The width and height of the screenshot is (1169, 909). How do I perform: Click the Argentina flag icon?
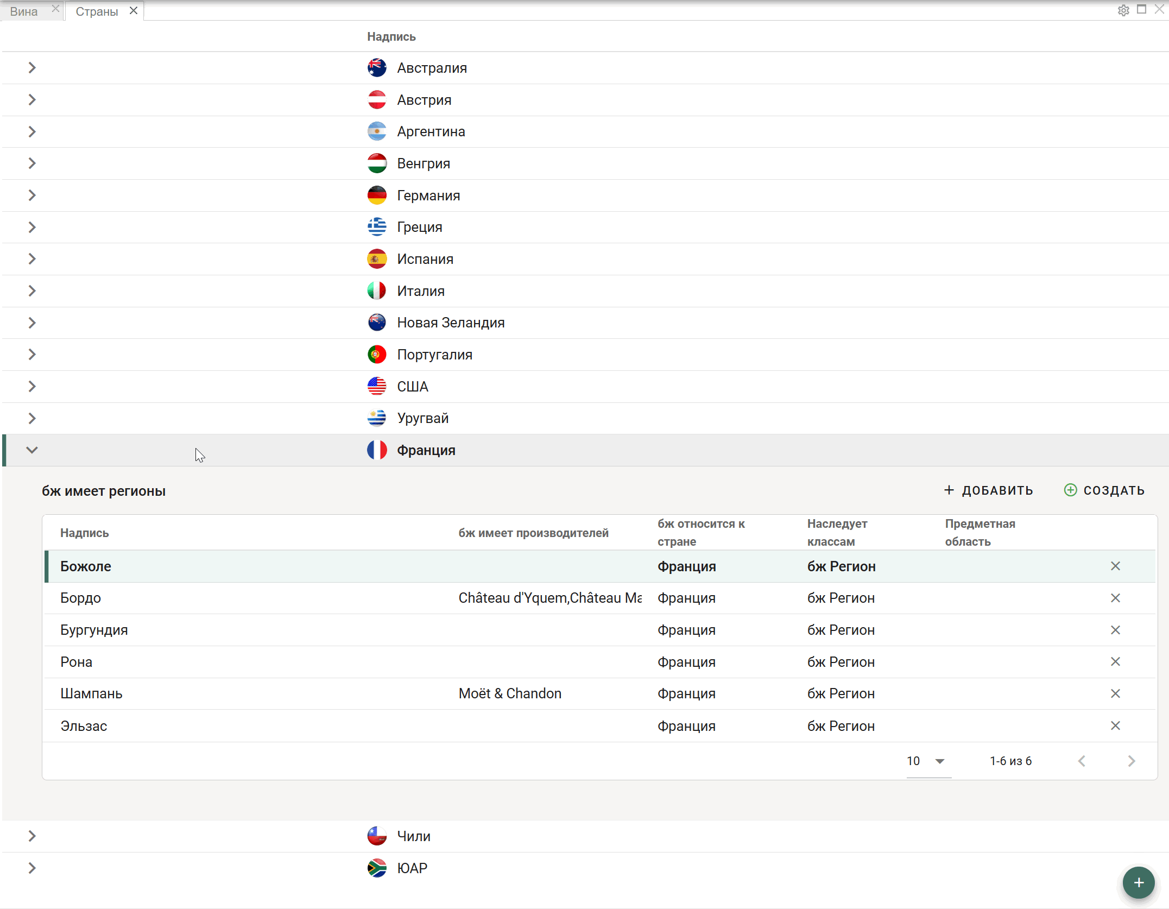[x=377, y=131]
